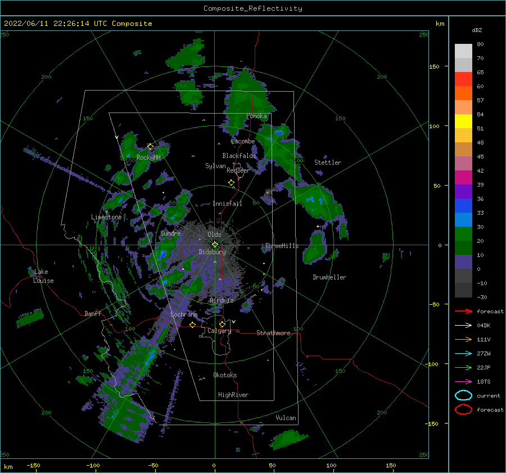
Task: Pick the bright green 20-30 dBZ swatch
Action: (463, 233)
